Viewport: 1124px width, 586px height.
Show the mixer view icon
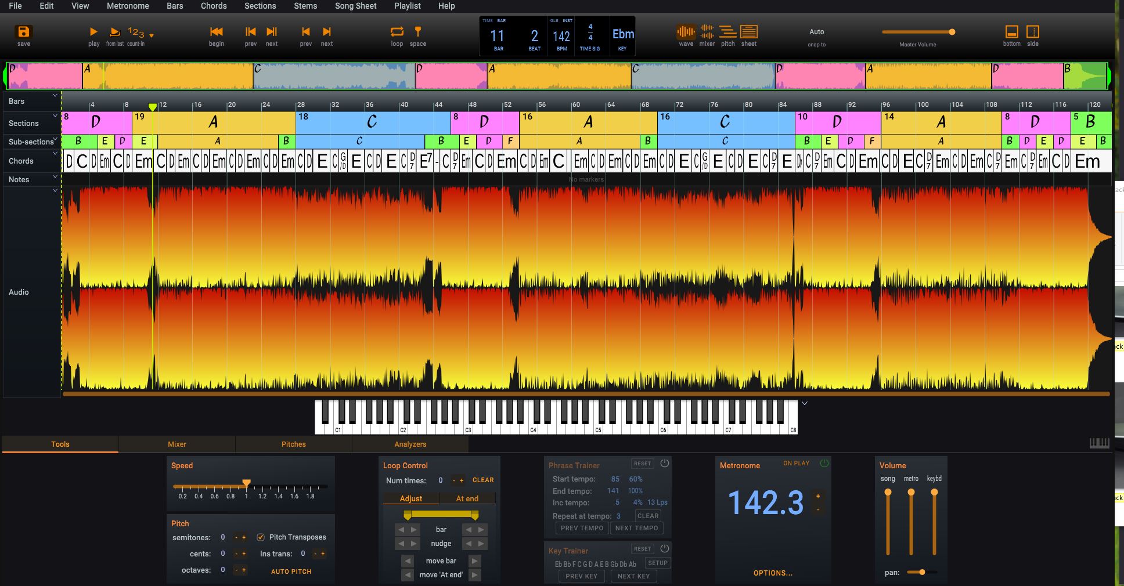(707, 32)
